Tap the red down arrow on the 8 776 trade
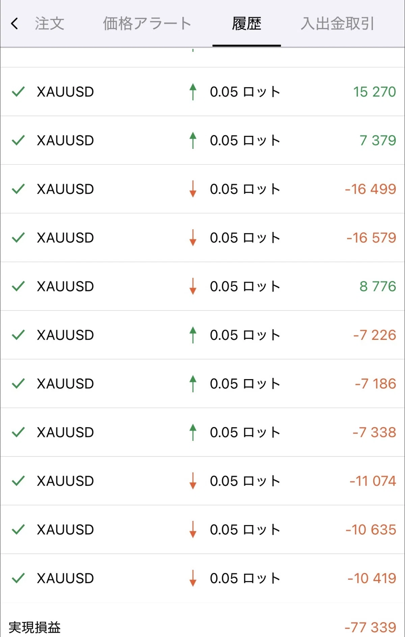 tap(193, 286)
